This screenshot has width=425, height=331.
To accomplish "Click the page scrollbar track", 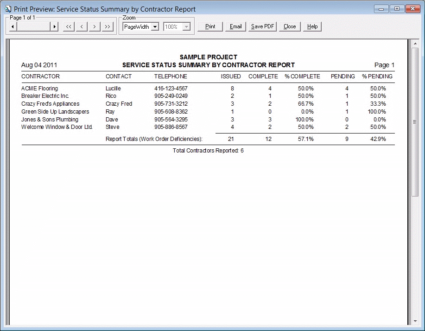I will click(34, 26).
